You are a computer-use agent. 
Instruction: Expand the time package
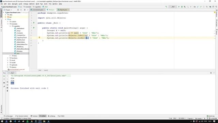pos(10,56)
